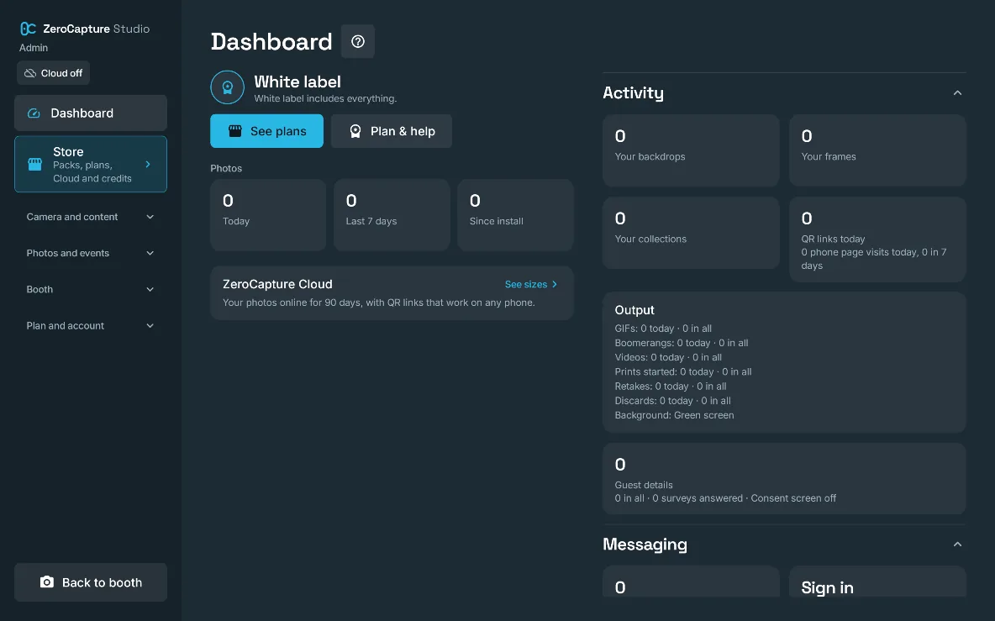Viewport: 995px width, 621px height.
Task: Open the Store arrow chevron
Action: [148, 165]
